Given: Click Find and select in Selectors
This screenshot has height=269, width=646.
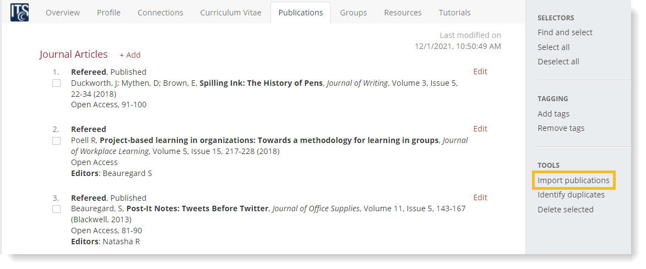Looking at the screenshot, I should point(565,32).
